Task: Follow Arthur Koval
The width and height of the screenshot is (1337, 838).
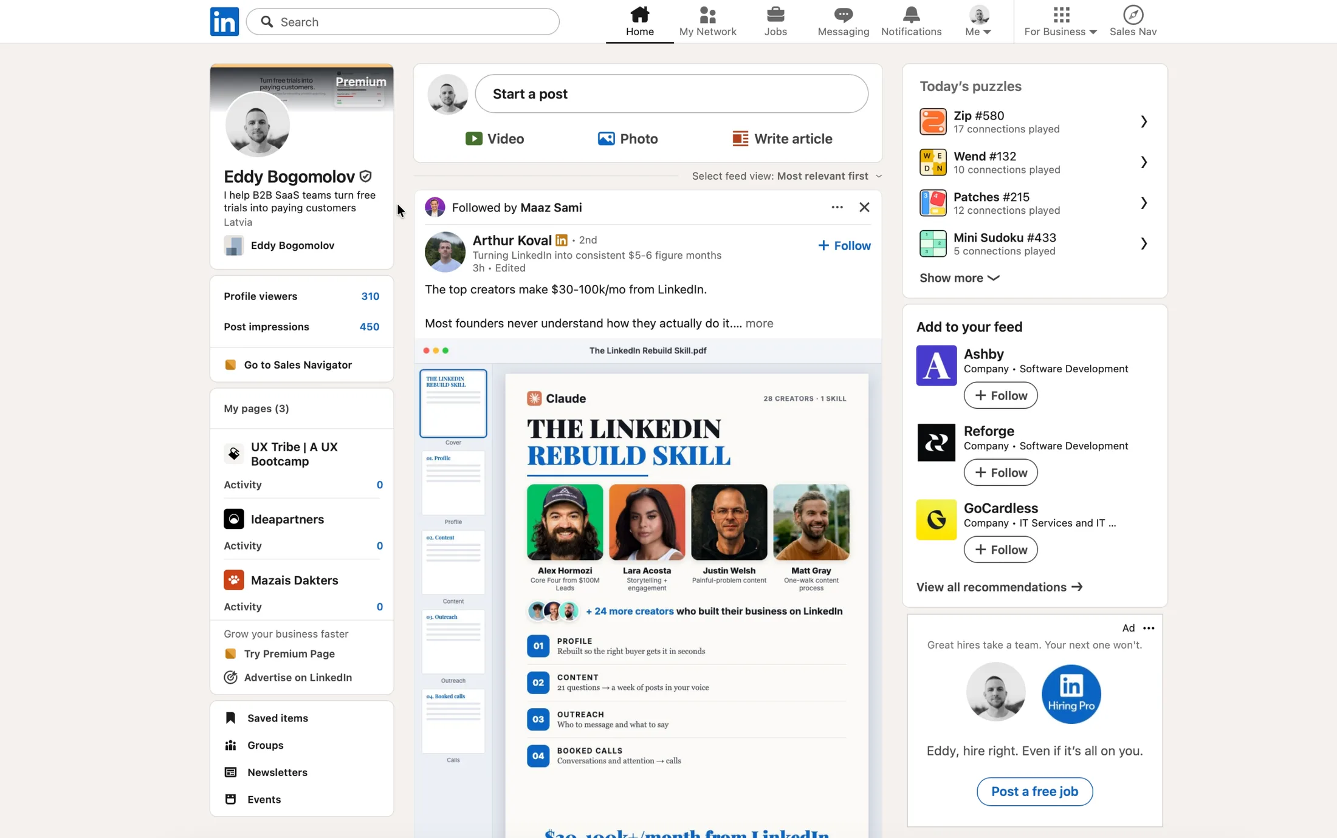Action: (x=844, y=245)
